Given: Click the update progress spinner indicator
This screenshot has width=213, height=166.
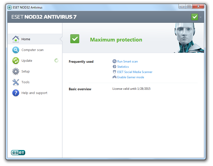Looking at the screenshot, I should [x=56, y=60].
